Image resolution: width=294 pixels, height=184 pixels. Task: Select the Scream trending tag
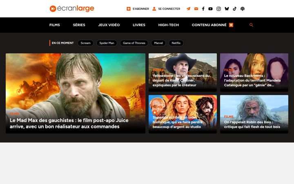[x=85, y=43]
